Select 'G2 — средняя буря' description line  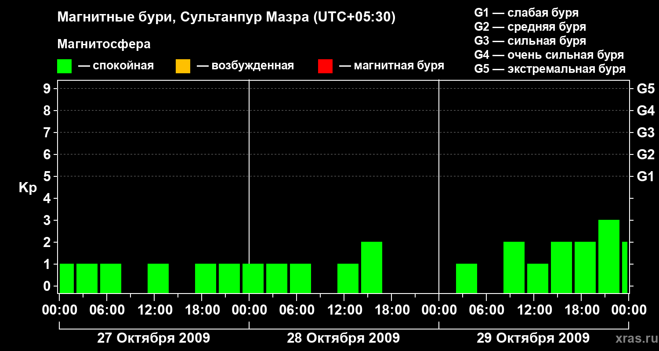point(530,27)
